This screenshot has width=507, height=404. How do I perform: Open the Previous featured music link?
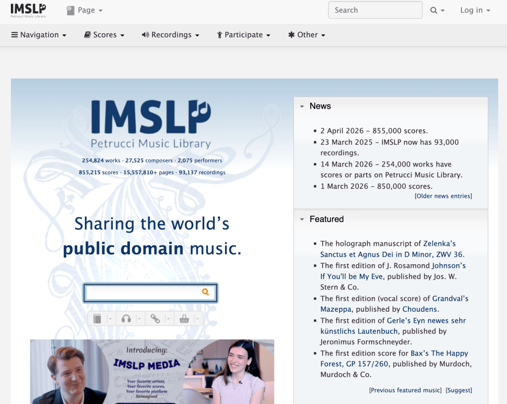pyautogui.click(x=405, y=390)
